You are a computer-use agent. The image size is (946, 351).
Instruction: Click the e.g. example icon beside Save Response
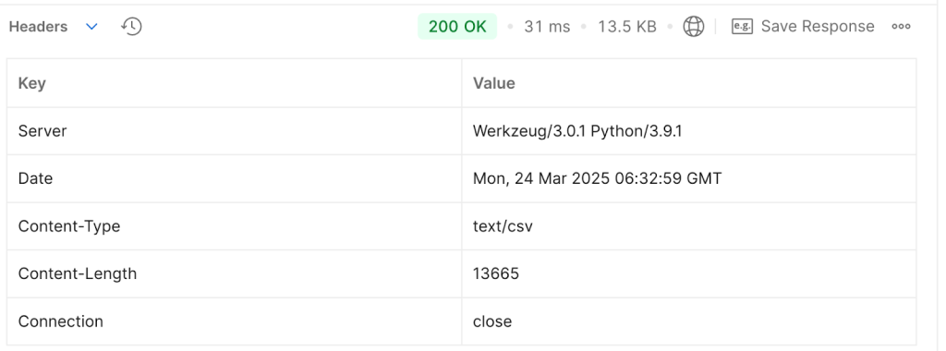[x=742, y=27]
